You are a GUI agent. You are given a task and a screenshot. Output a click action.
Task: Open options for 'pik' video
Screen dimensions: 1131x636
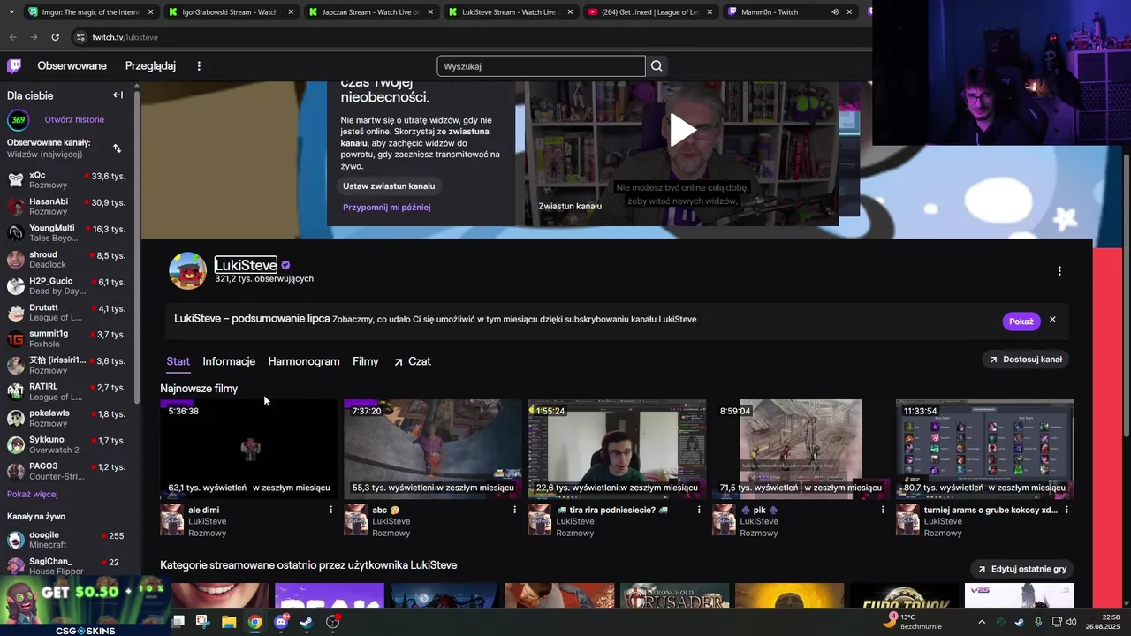883,510
